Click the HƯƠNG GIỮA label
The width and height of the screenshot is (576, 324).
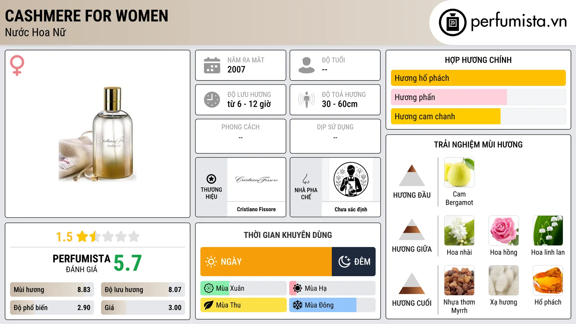[412, 249]
